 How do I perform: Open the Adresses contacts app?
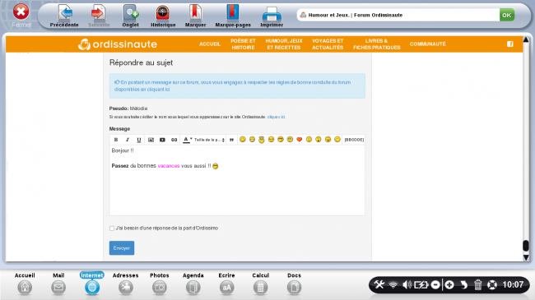point(126,284)
